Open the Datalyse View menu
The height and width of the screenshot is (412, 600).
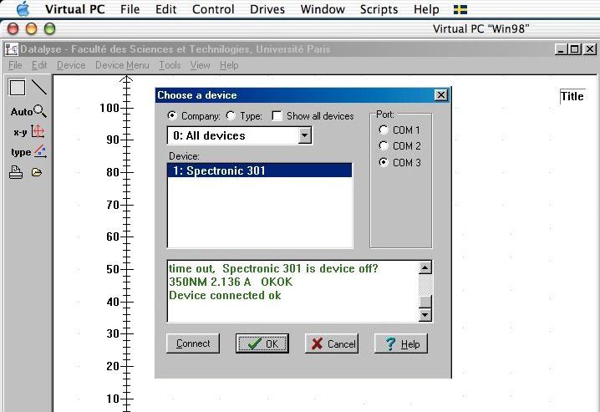tap(200, 65)
